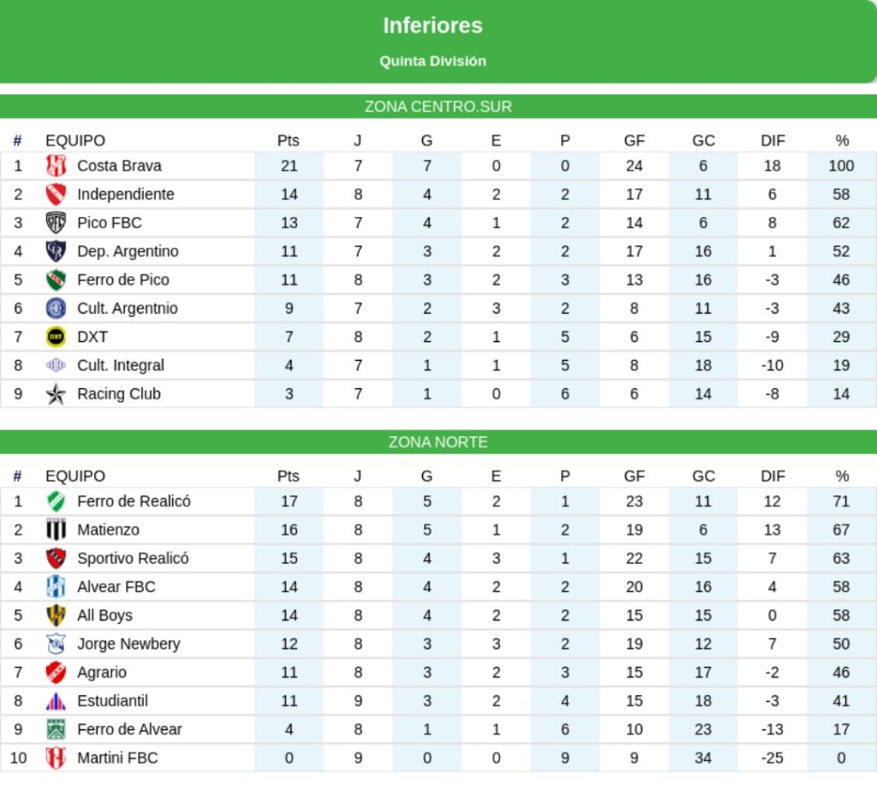
Task: Click the Estudiantil team emblem
Action: coord(56,701)
